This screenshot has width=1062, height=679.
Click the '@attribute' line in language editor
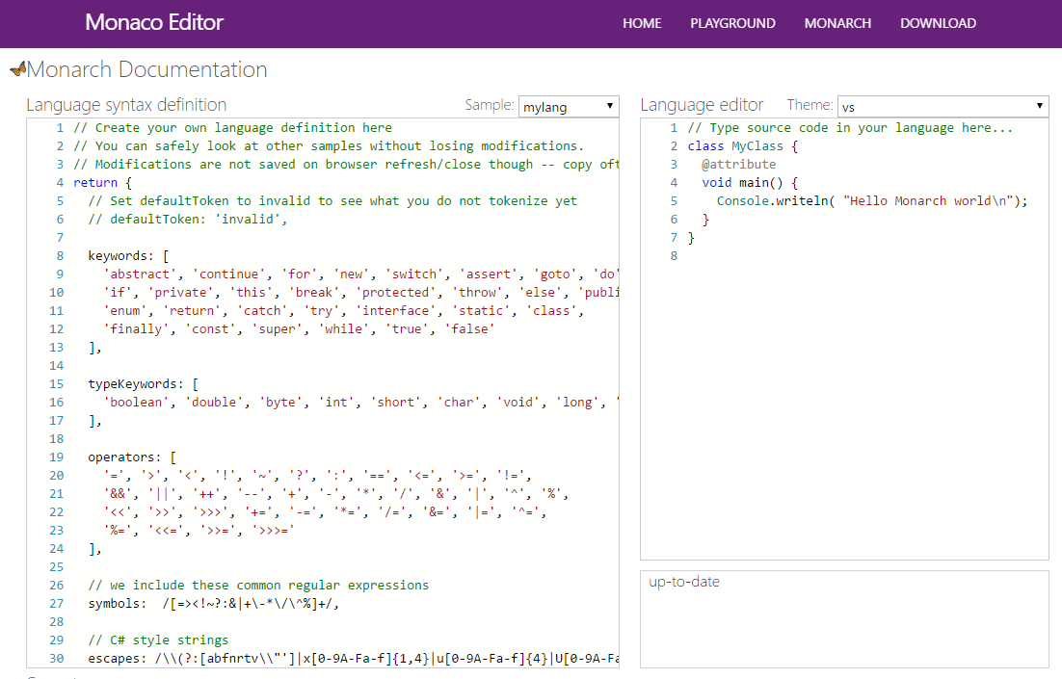pos(739,165)
